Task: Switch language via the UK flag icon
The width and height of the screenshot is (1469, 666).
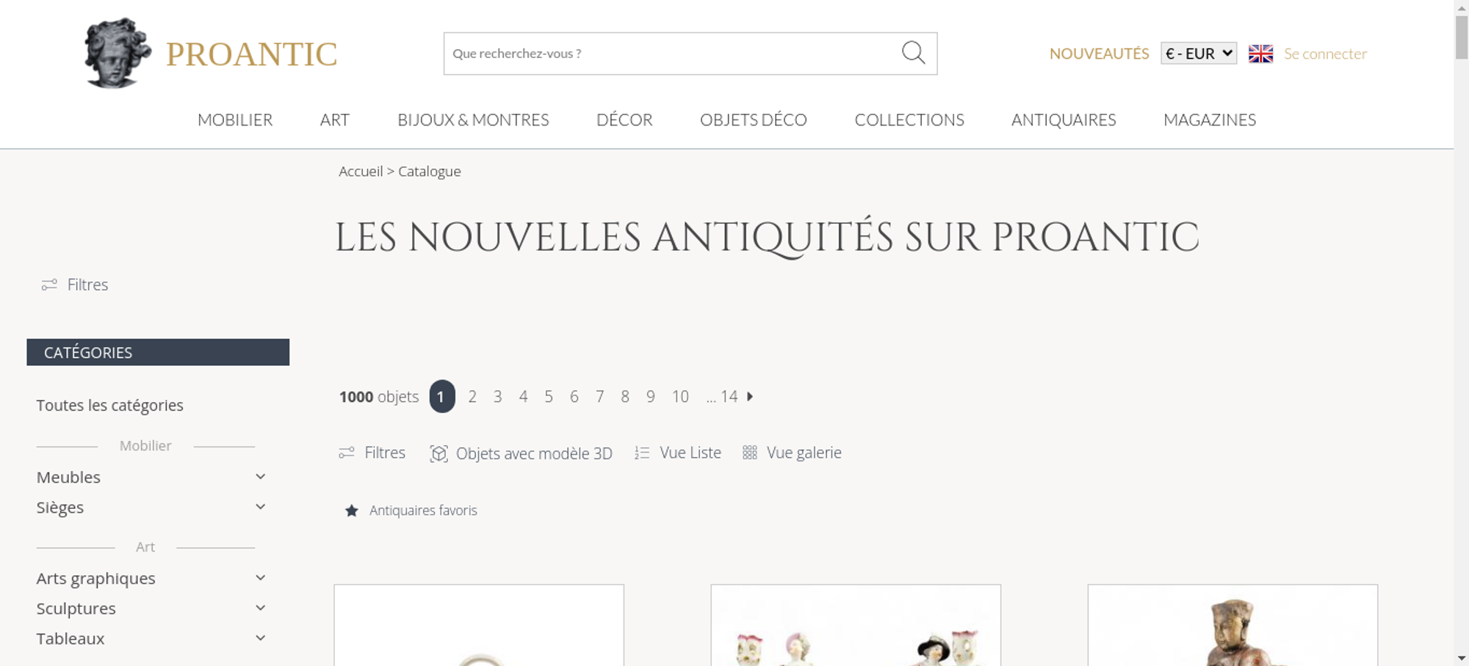Action: coord(1260,54)
